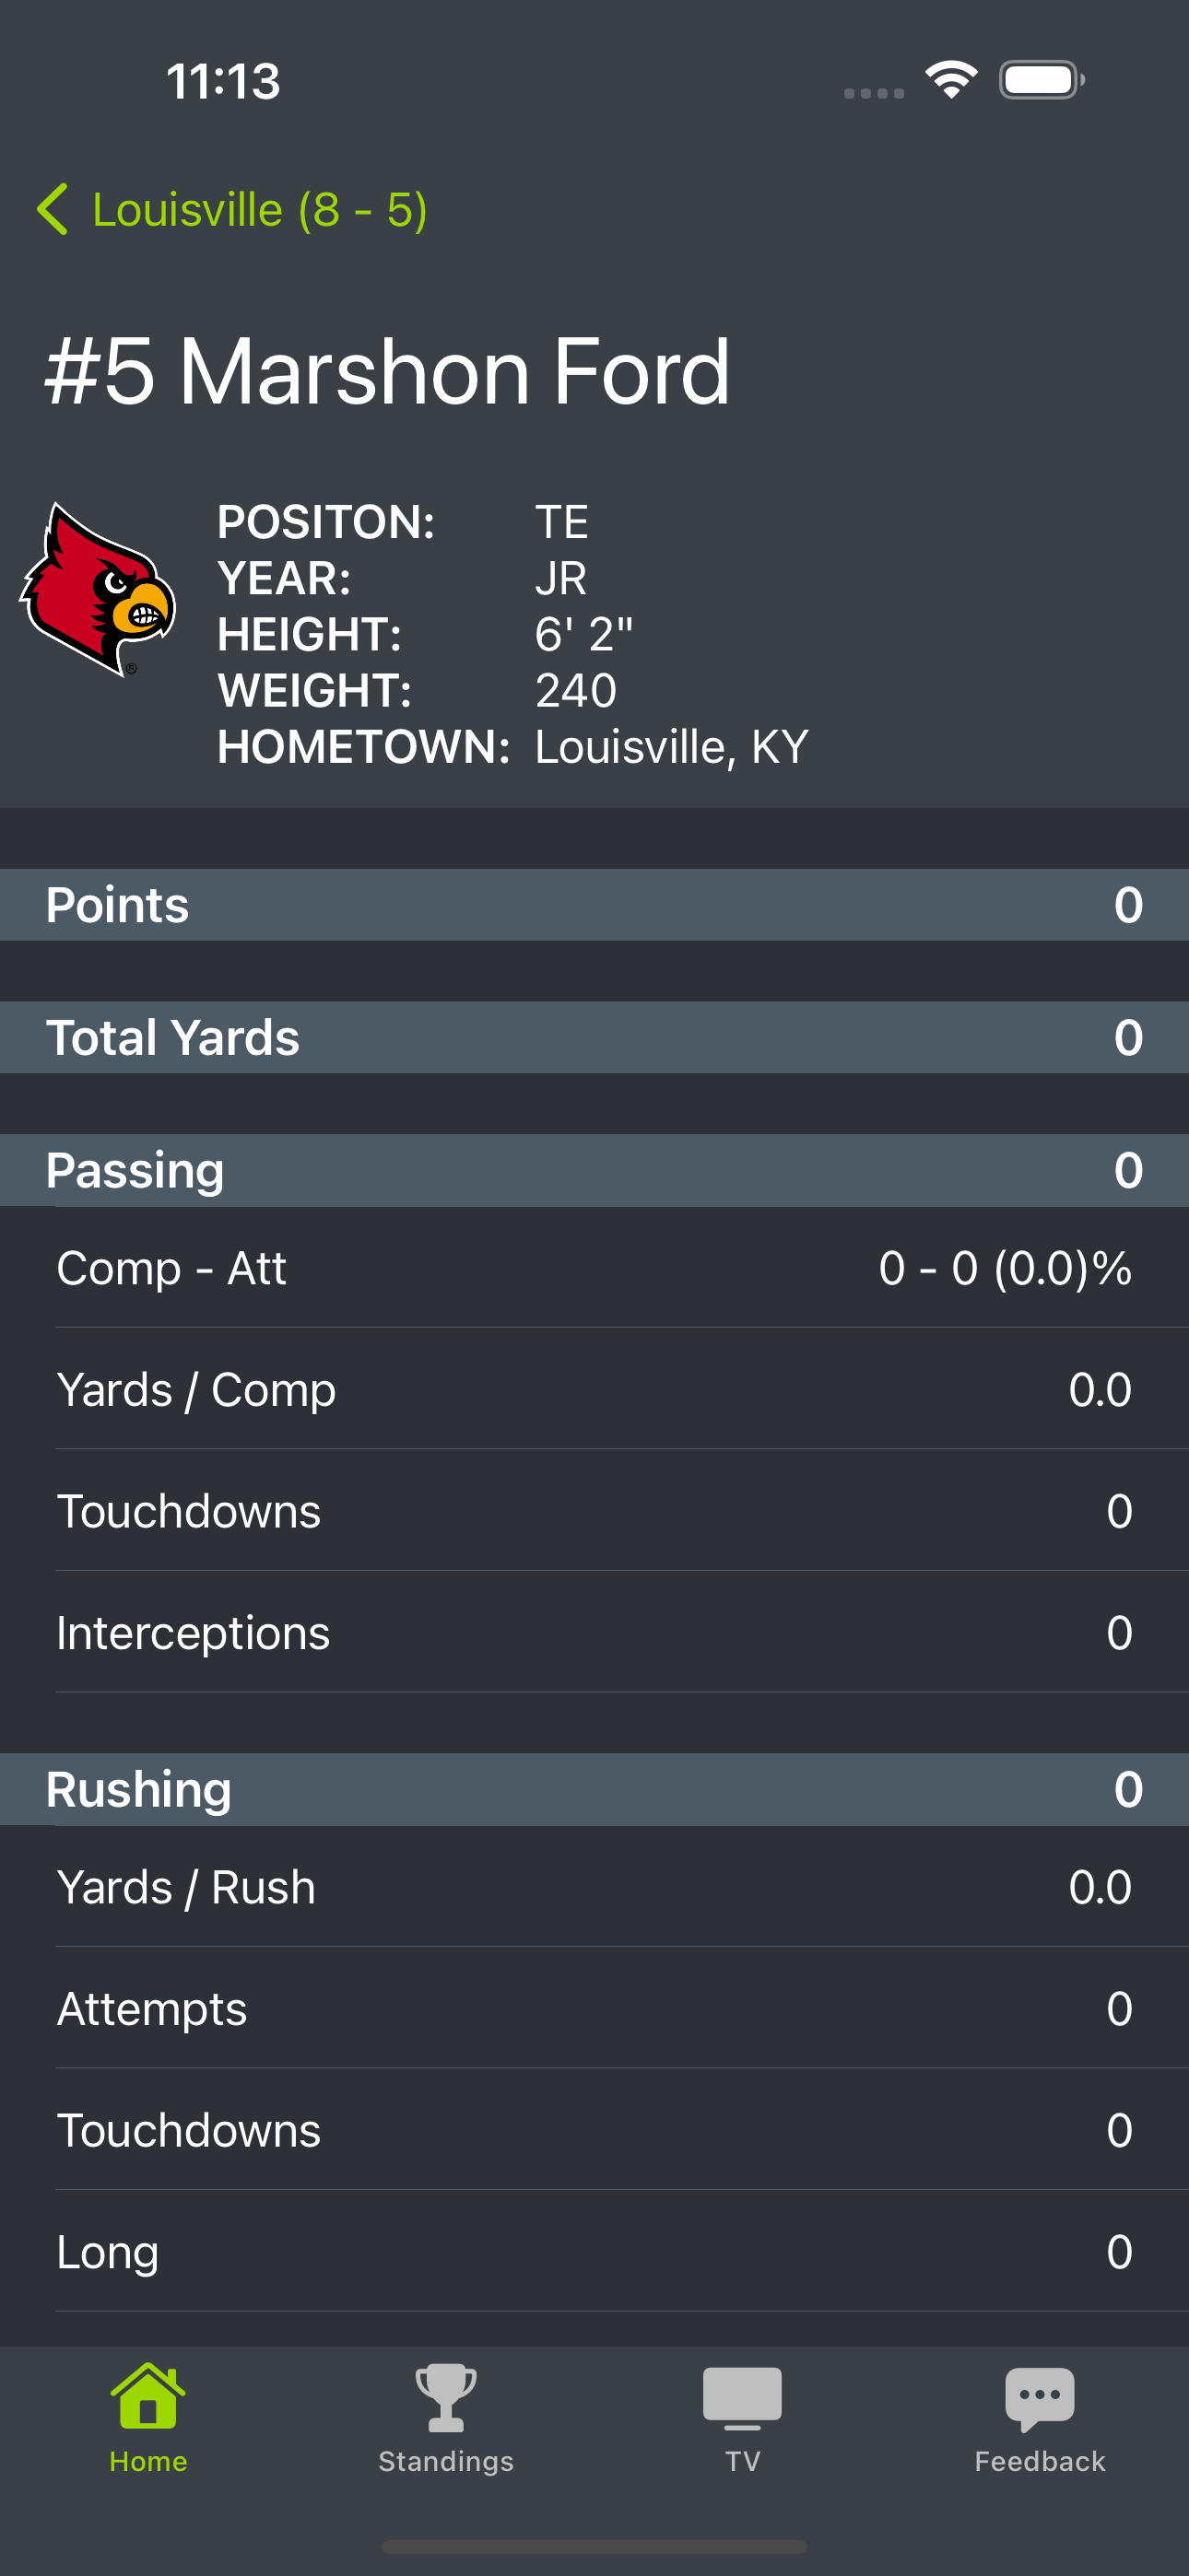Open the Home tab icon

coord(148,2396)
